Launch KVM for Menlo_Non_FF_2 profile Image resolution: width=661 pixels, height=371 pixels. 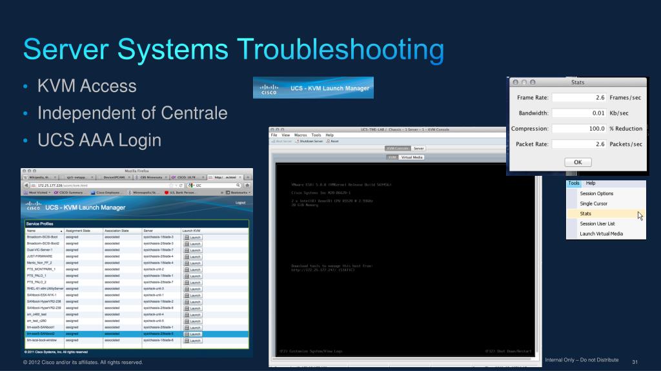click(x=192, y=263)
